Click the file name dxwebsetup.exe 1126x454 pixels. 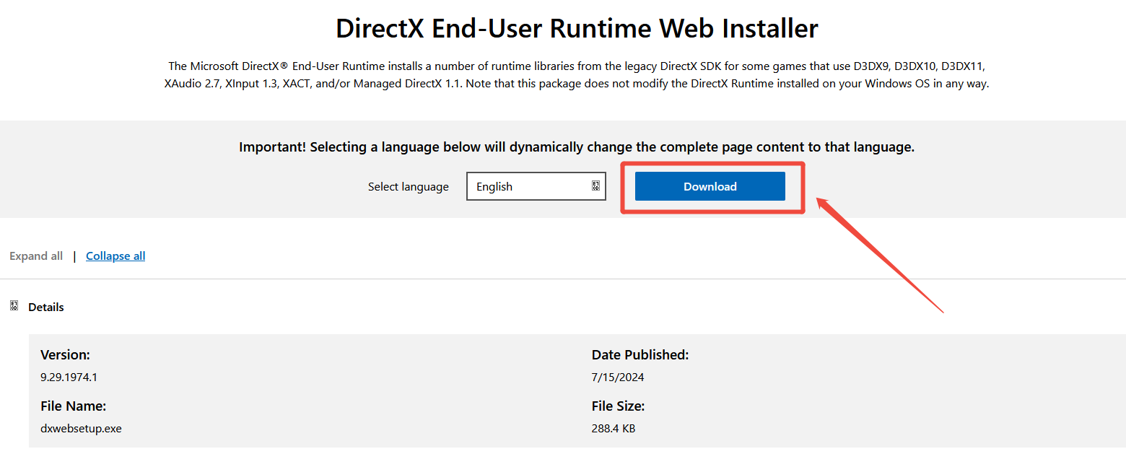pyautogui.click(x=81, y=428)
